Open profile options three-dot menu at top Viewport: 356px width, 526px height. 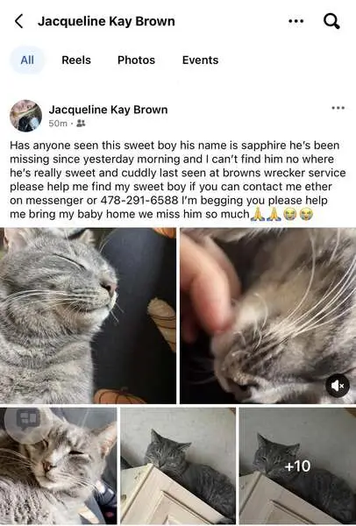[x=296, y=21]
